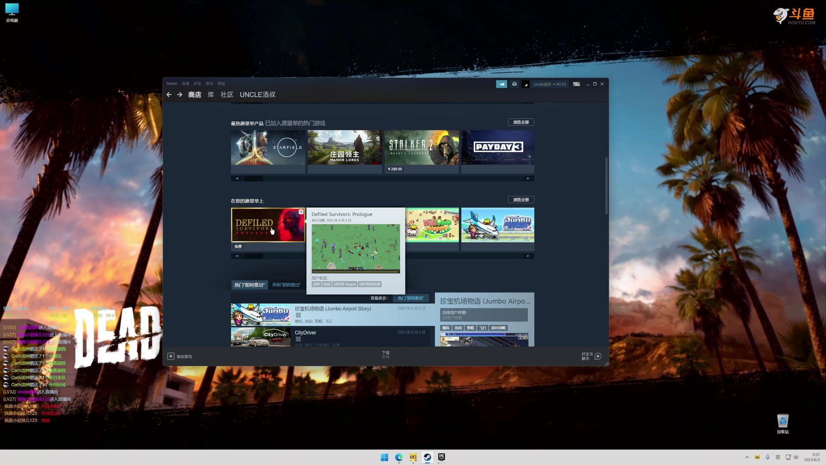Go back with the Steam back arrow
826x465 pixels.
169,95
